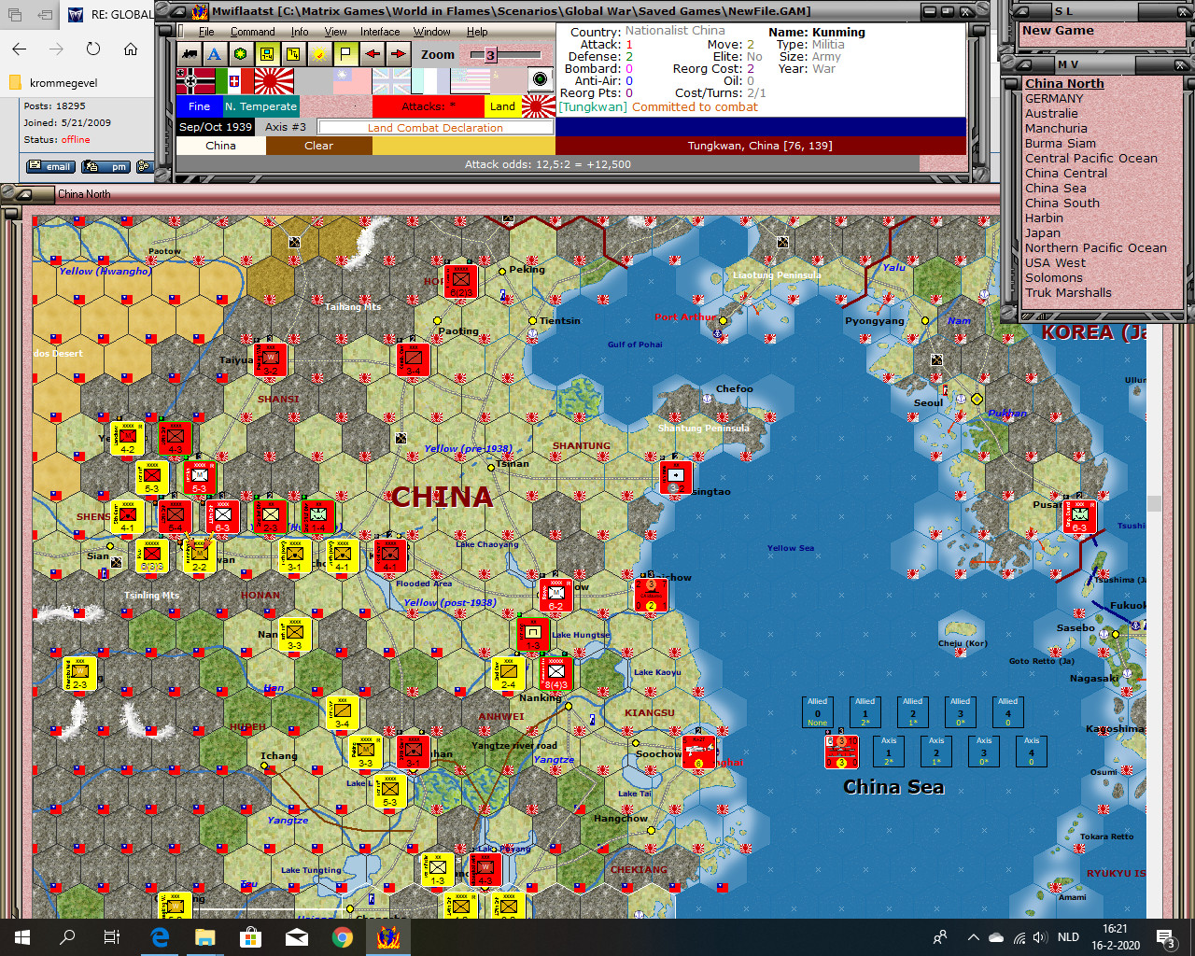This screenshot has height=956, width=1195.
Task: Click the train icon in the game toolbar
Action: (190, 54)
